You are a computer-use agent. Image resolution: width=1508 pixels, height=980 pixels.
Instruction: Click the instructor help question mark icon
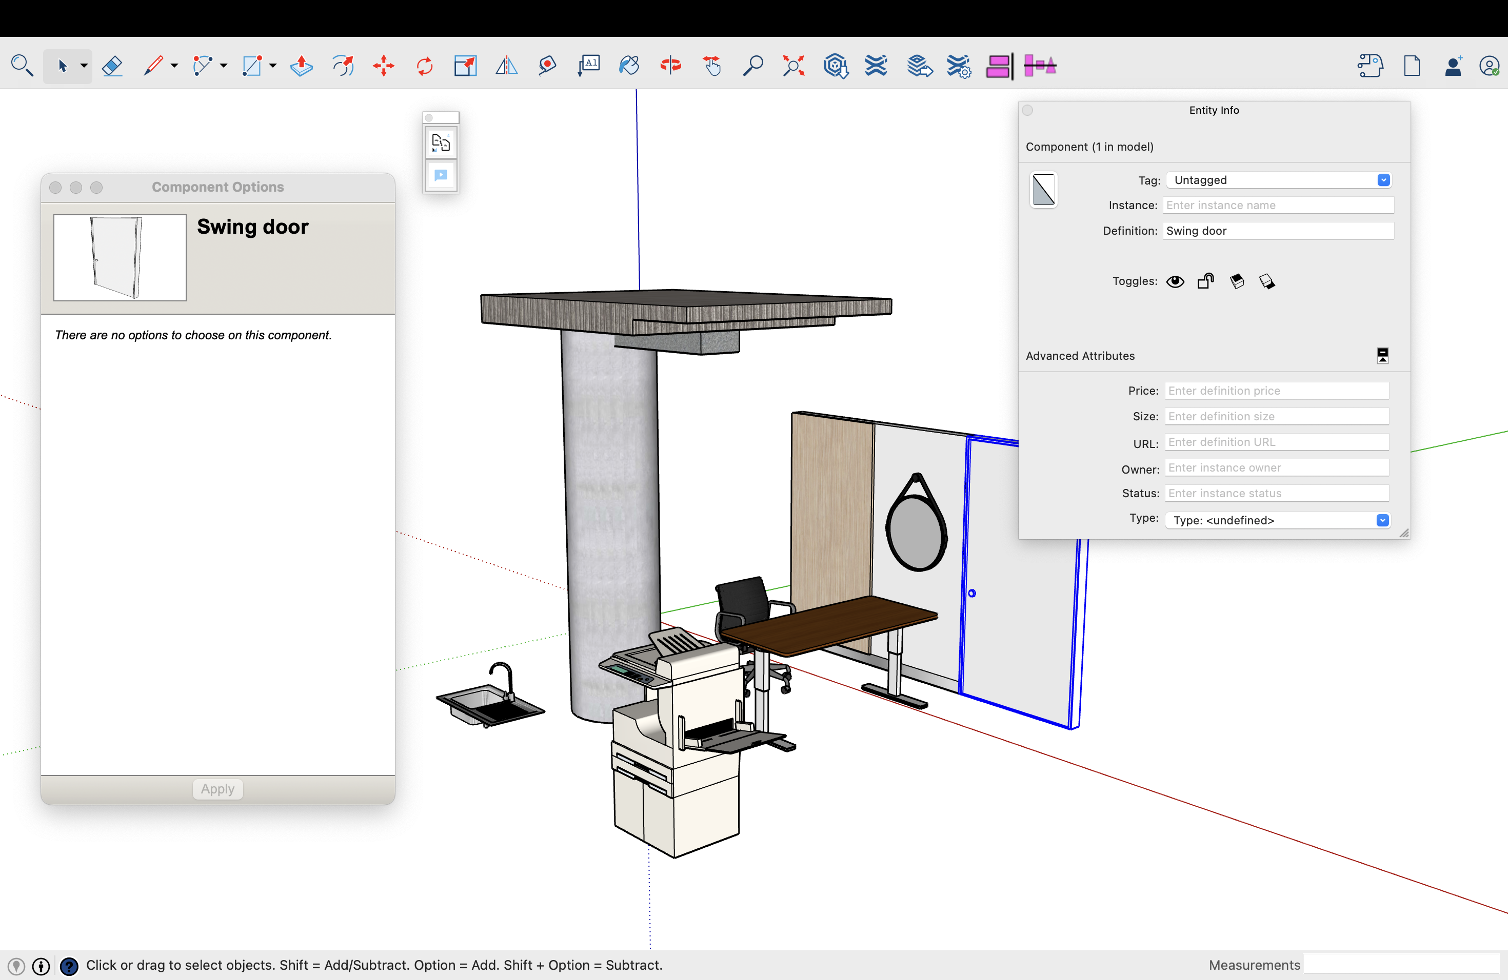pos(69,966)
